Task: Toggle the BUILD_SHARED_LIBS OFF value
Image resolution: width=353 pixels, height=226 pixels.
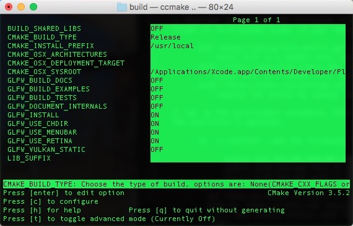Action: [x=157, y=28]
